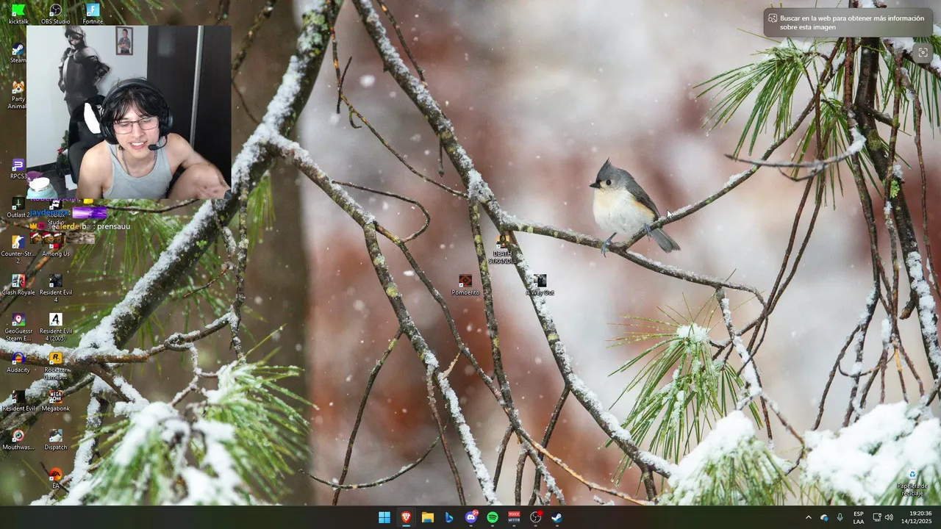Open the RPCS3 desktop shortcut

pyautogui.click(x=18, y=168)
